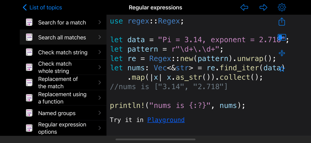Tap code icon of Search for a match
This screenshot has height=143, width=311.
29,22
